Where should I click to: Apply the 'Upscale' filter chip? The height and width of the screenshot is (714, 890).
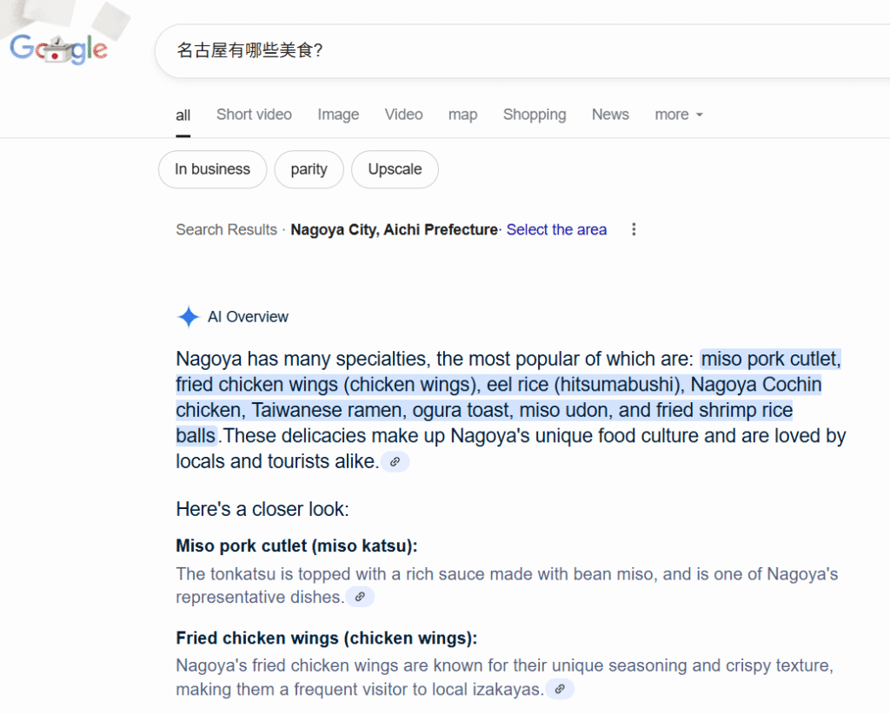[x=395, y=169]
